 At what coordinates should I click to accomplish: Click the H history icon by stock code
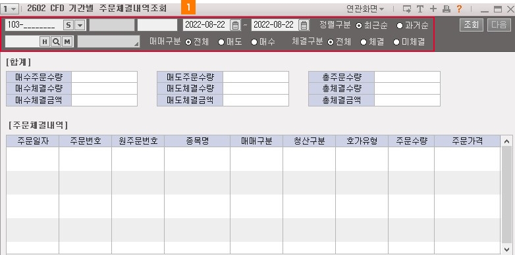44,41
